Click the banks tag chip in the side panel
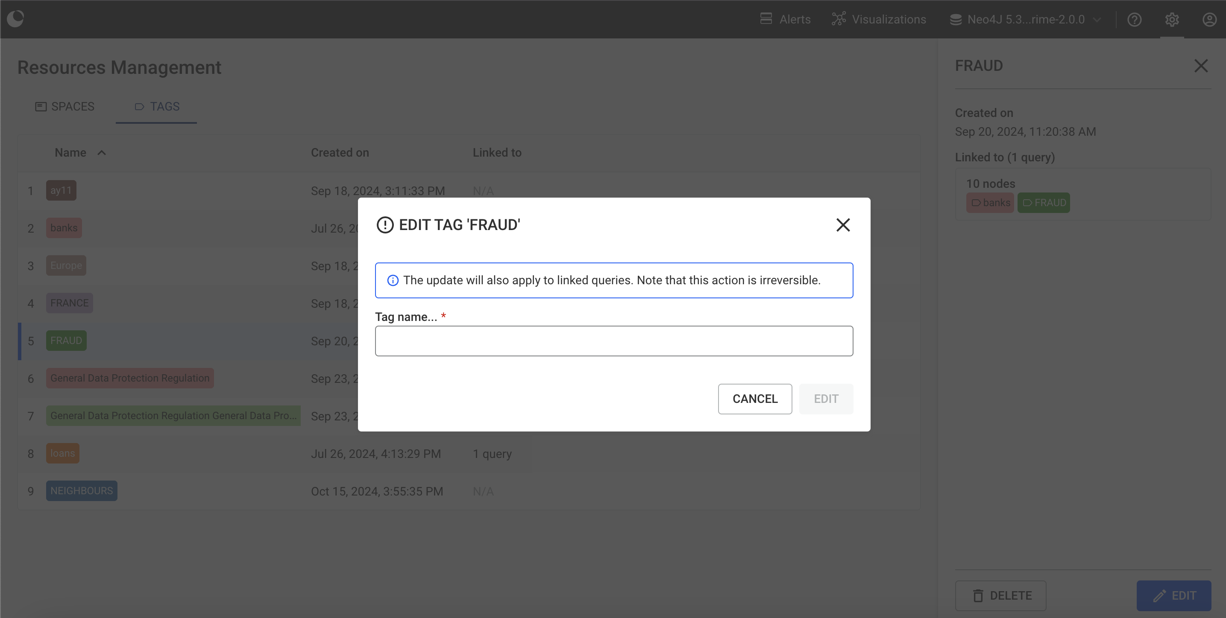Viewport: 1226px width, 618px height. click(x=990, y=202)
